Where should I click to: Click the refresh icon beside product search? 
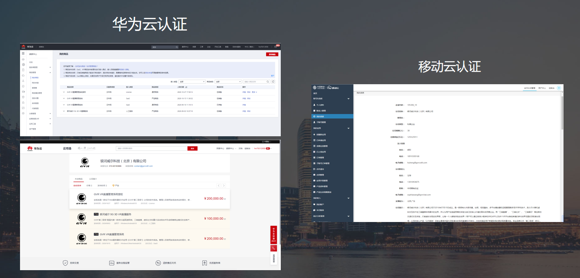pos(273,82)
